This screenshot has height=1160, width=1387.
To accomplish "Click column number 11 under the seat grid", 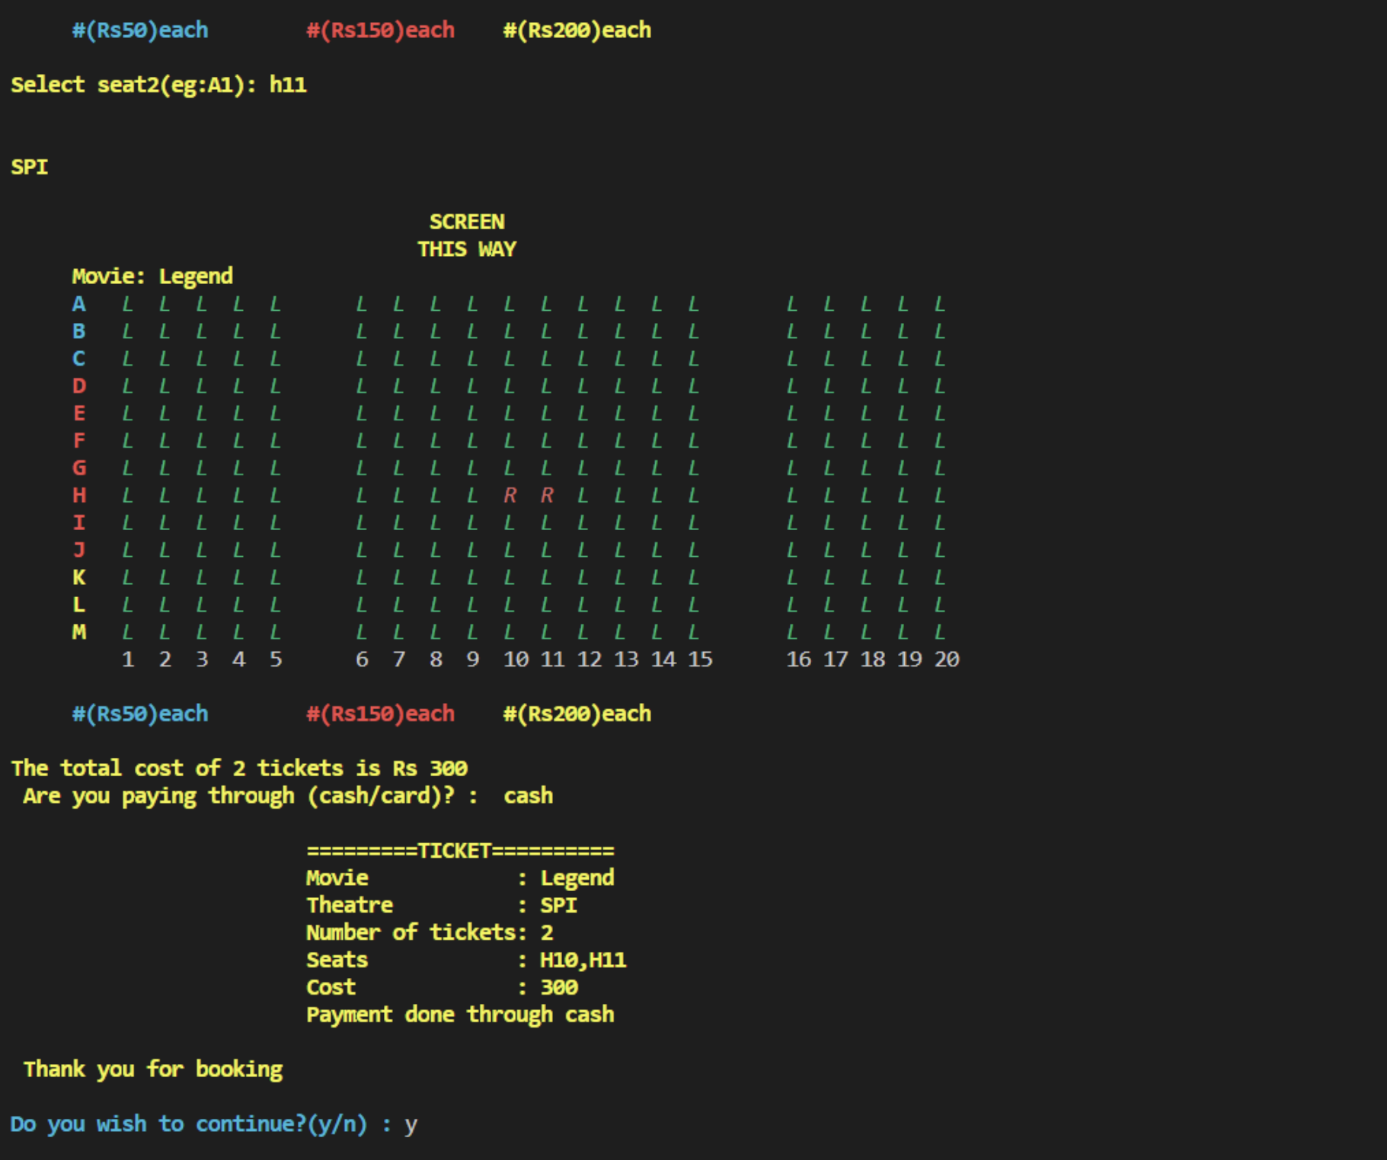I will coord(553,660).
